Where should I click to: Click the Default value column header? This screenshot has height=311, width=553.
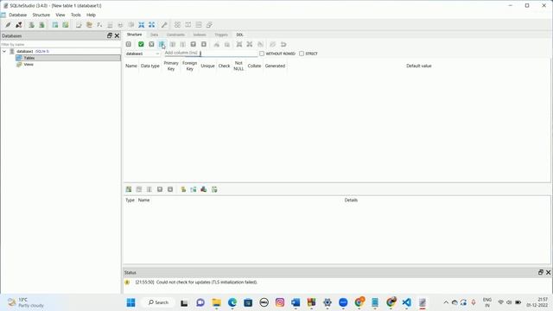click(x=418, y=66)
